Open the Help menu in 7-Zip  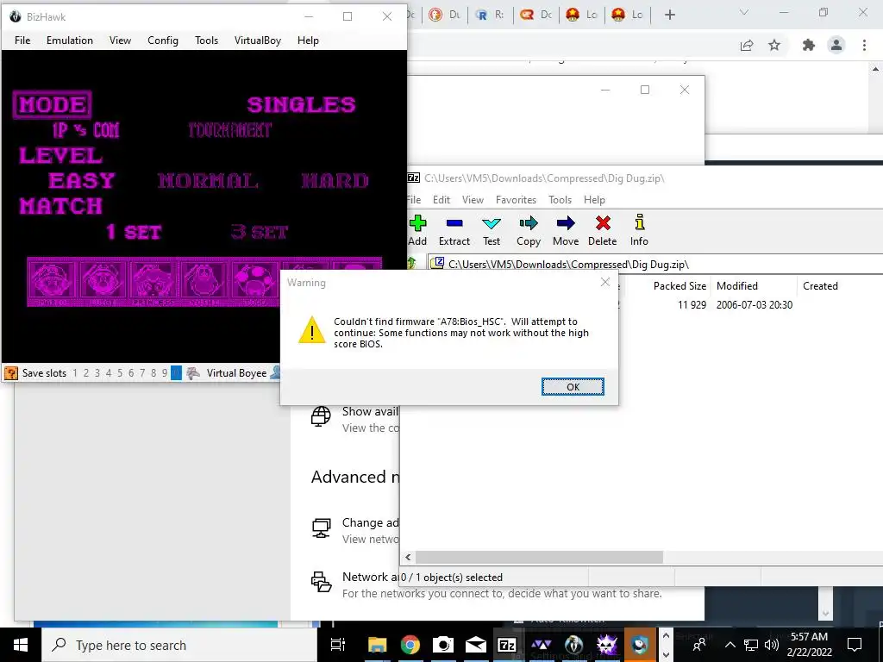pyautogui.click(x=594, y=200)
